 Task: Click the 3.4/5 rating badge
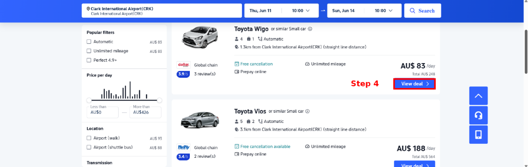[183, 157]
